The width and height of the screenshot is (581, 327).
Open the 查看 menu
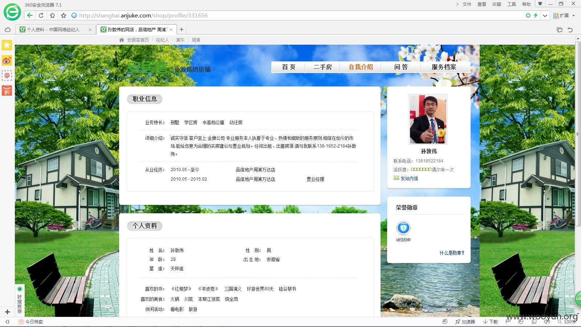482,4
